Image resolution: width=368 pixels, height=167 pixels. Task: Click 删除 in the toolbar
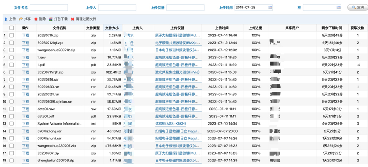click(42, 19)
